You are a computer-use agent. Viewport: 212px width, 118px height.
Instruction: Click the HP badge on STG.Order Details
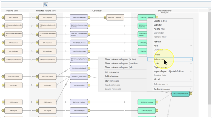click(x=37, y=77)
